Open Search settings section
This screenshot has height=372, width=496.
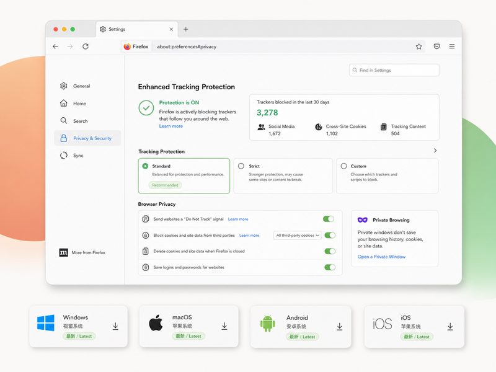tap(87, 120)
